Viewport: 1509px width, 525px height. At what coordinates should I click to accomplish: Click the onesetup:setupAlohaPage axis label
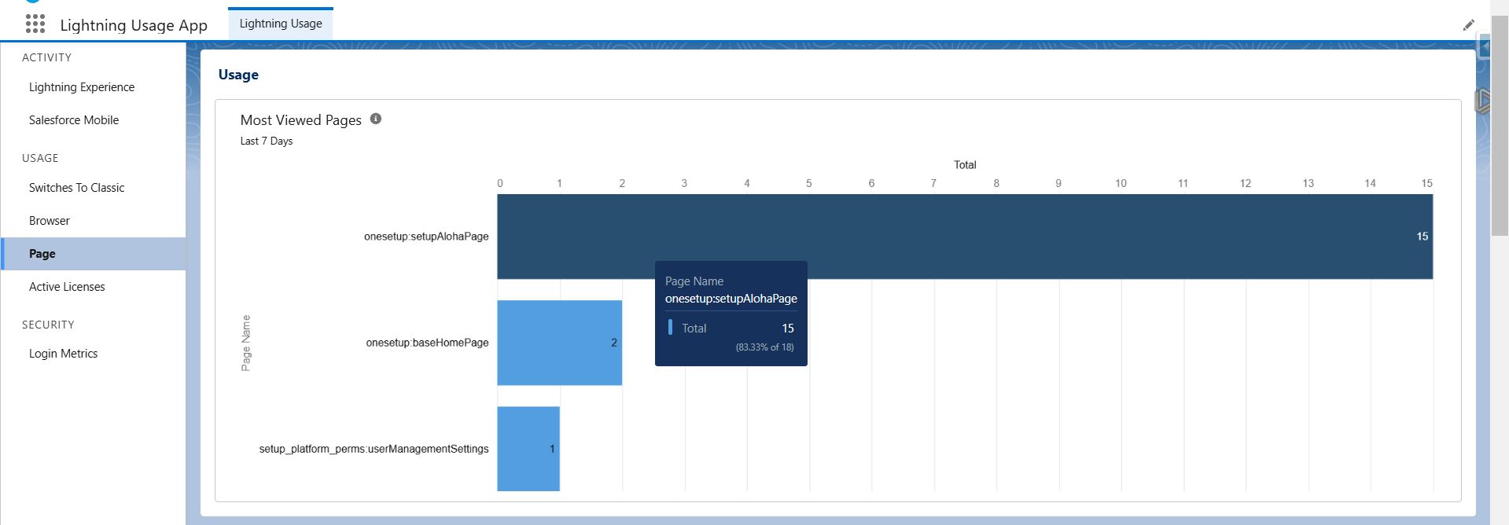point(426,237)
